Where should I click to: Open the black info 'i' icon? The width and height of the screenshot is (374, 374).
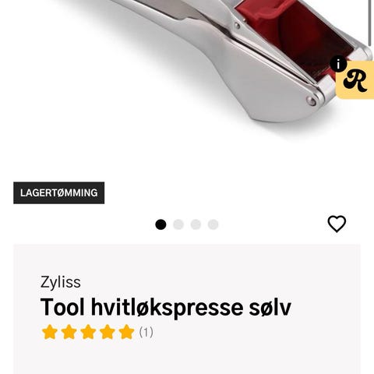338,64
